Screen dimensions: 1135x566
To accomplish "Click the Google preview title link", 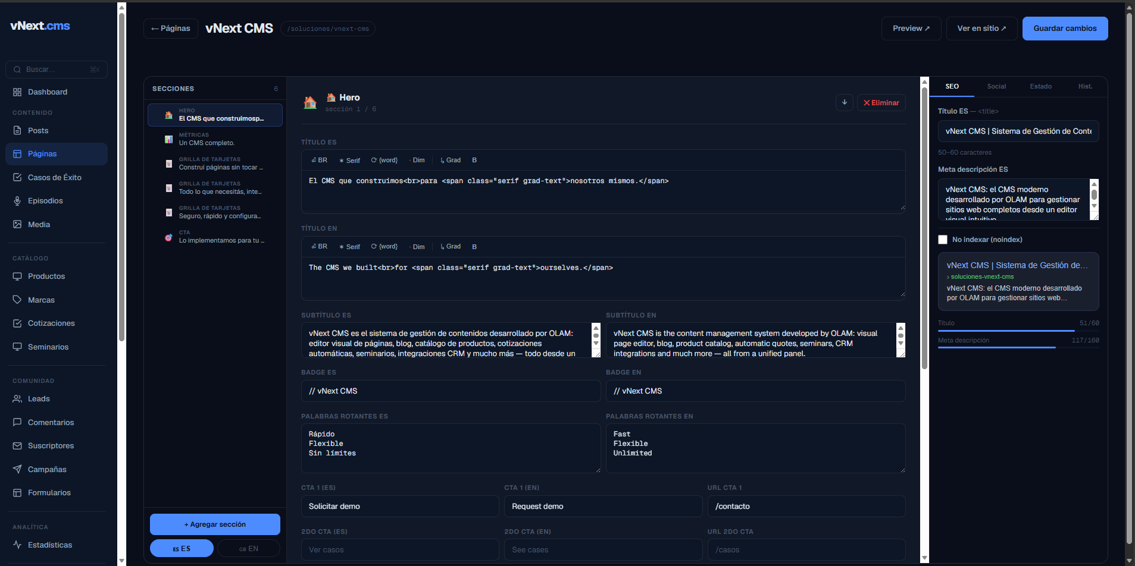I will point(1017,266).
